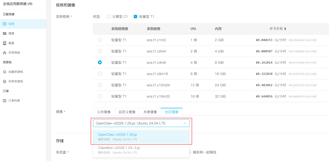Click the 参考价格 column header
Viewport: 329px width, 161px height.
[x=276, y=29]
